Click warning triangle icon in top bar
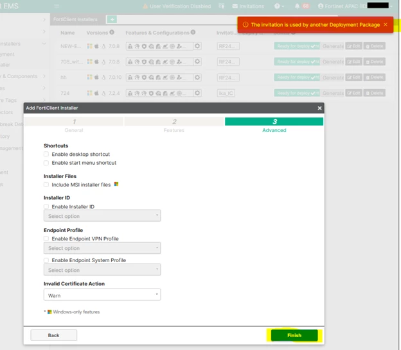401x350 pixels. coord(145,6)
